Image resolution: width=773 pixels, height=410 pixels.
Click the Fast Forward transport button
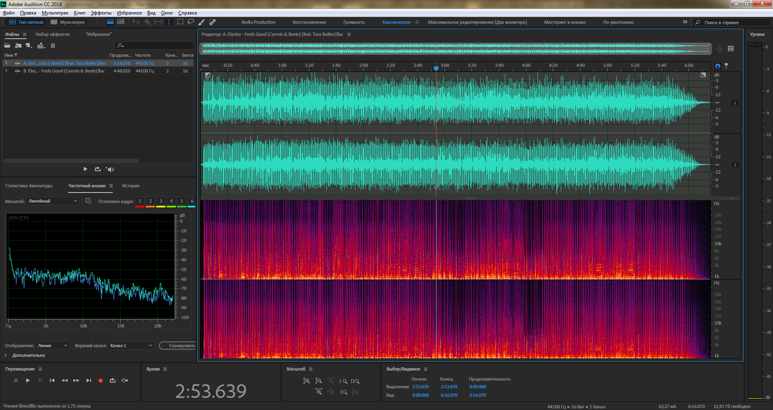(76, 380)
